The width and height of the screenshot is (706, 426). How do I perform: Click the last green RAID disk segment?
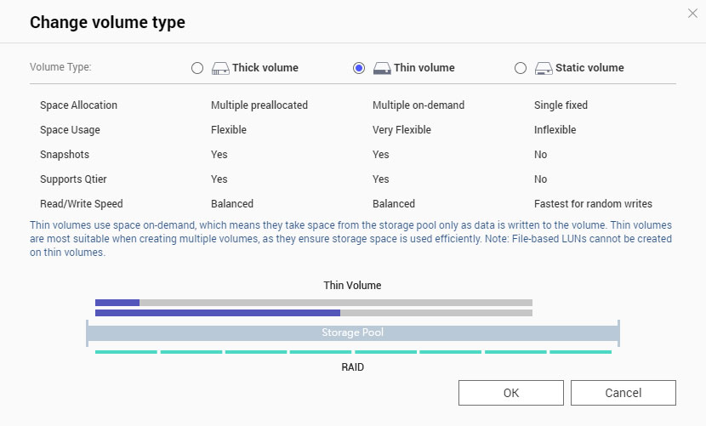click(580, 352)
